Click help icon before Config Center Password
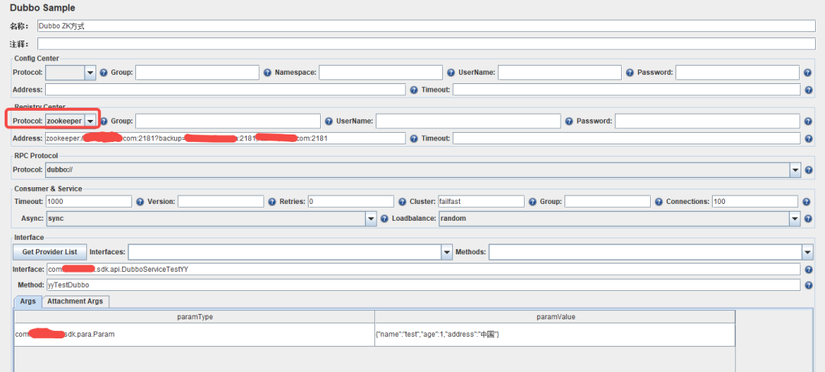 629,73
